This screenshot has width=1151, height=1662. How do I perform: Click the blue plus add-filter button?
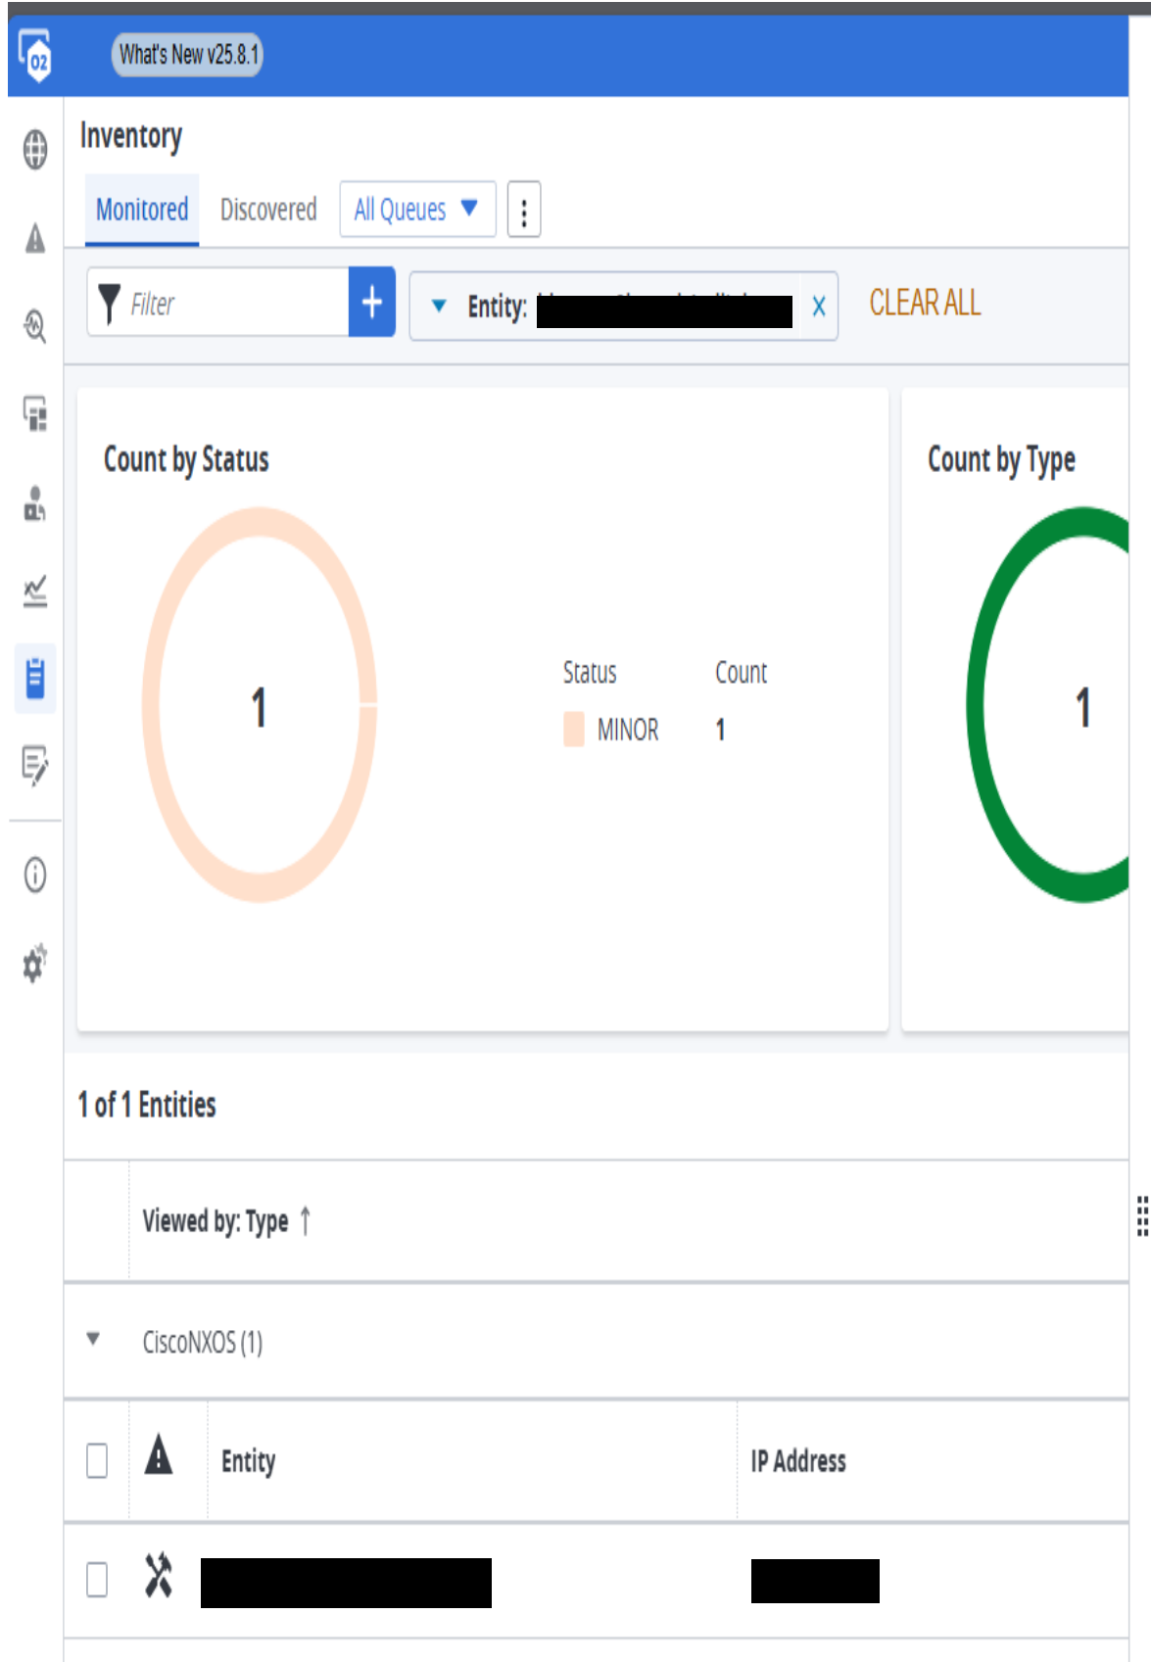(372, 303)
